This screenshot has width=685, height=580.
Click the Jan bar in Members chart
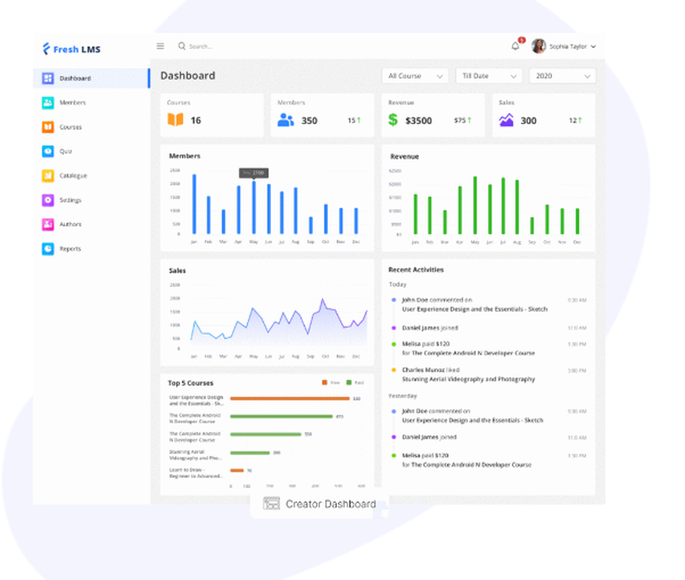194,204
